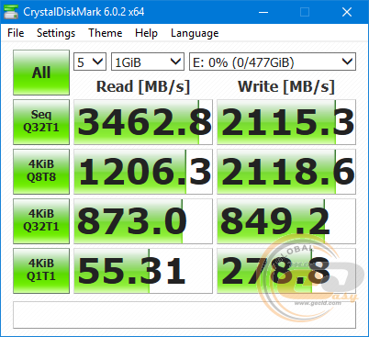The image size is (369, 337).
Task: Click Seq Q32T1 read result 3462.8
Action: (143, 122)
